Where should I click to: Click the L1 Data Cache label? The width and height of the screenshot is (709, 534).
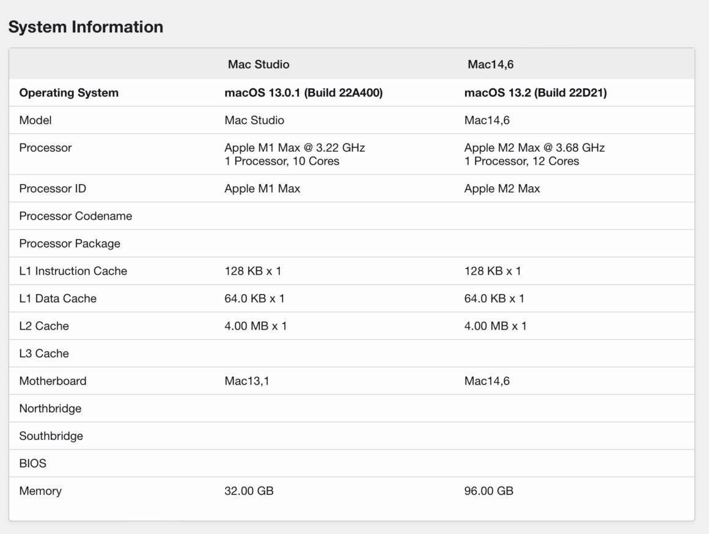[59, 299]
